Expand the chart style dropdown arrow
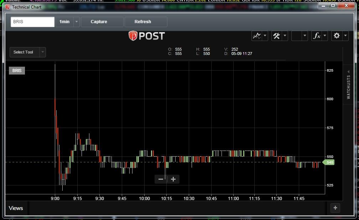This screenshot has height=220, width=359. point(265,36)
